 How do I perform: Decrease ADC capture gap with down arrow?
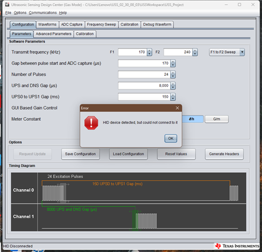coord(173,65)
